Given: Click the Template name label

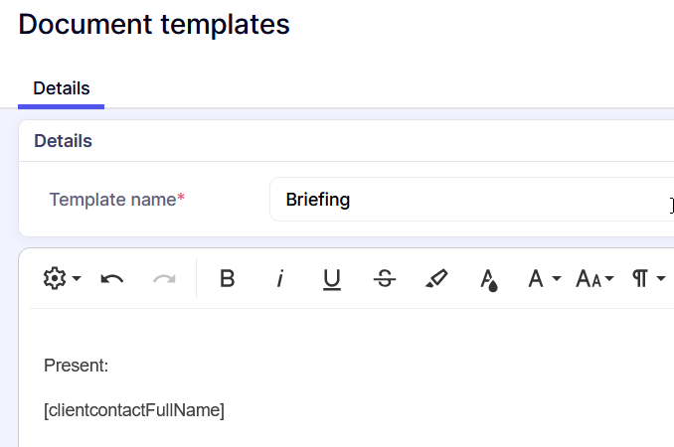Looking at the screenshot, I should coord(112,200).
